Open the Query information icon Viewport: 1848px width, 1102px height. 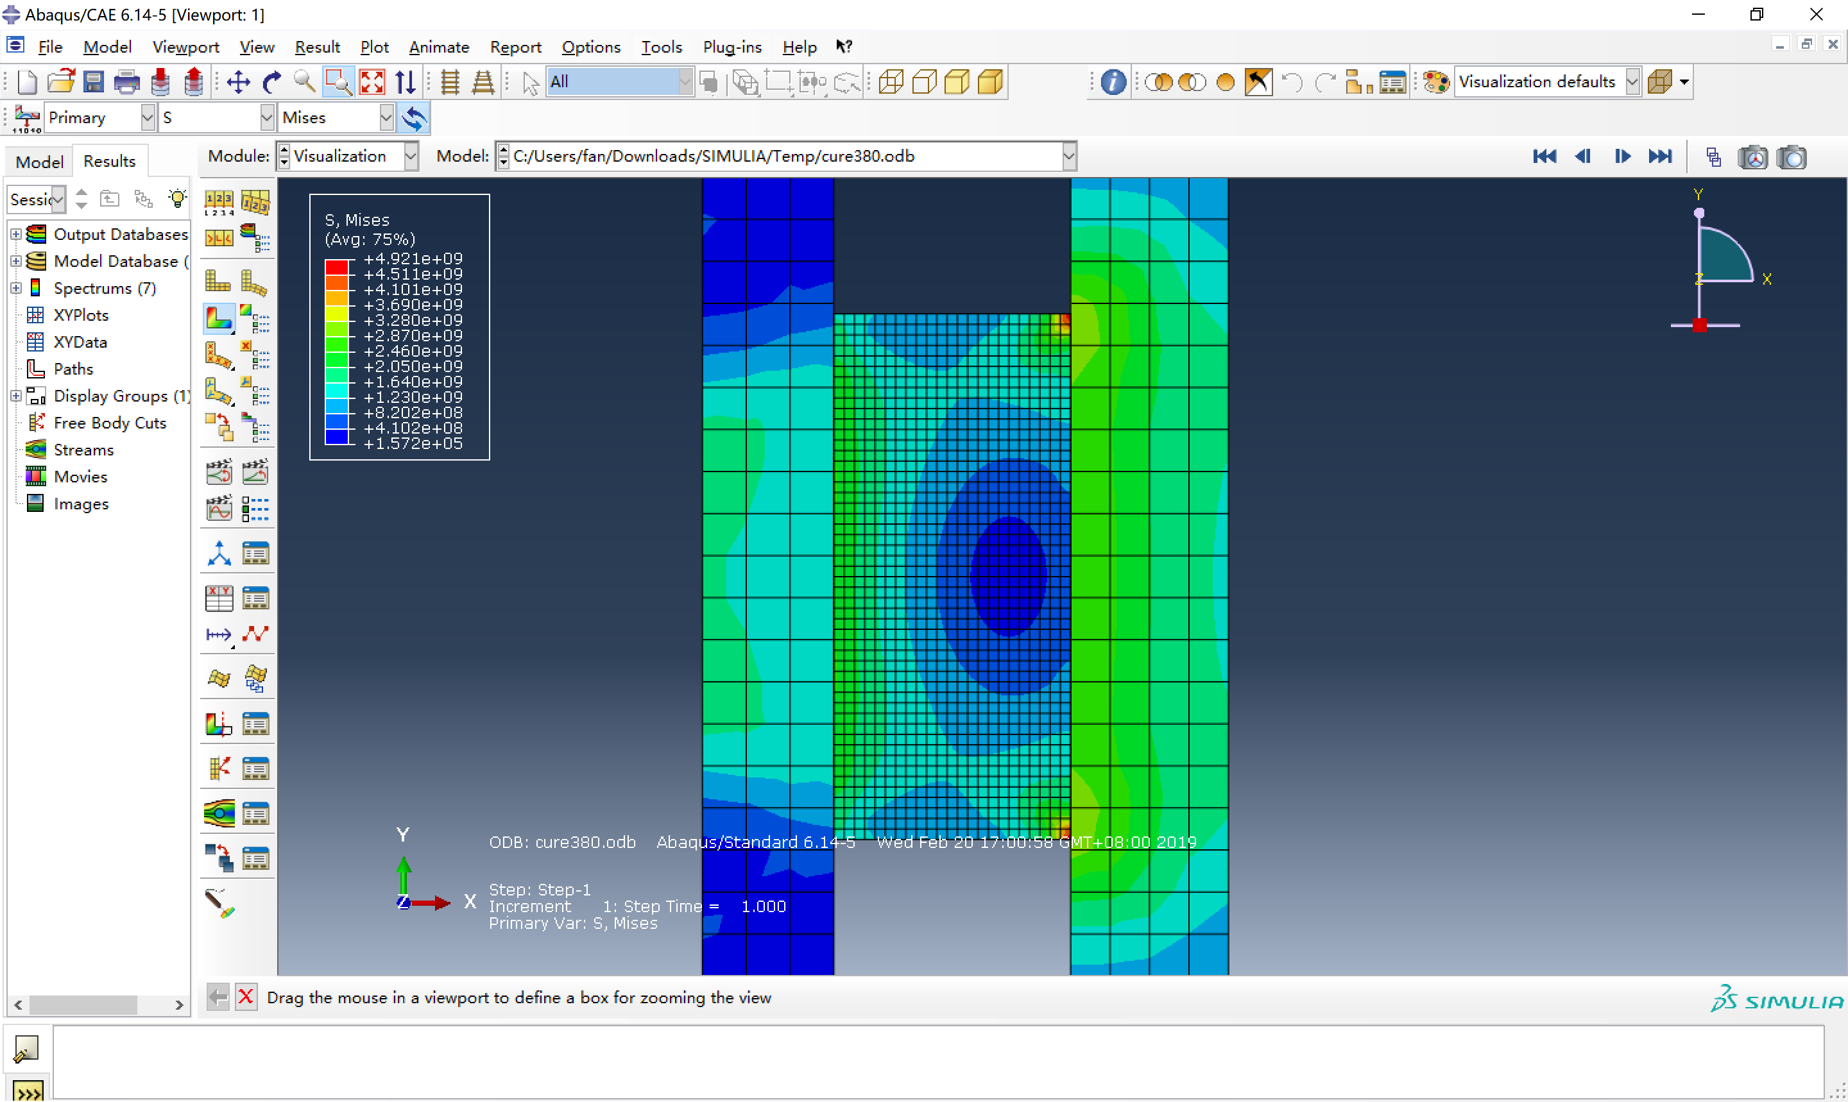1113,81
